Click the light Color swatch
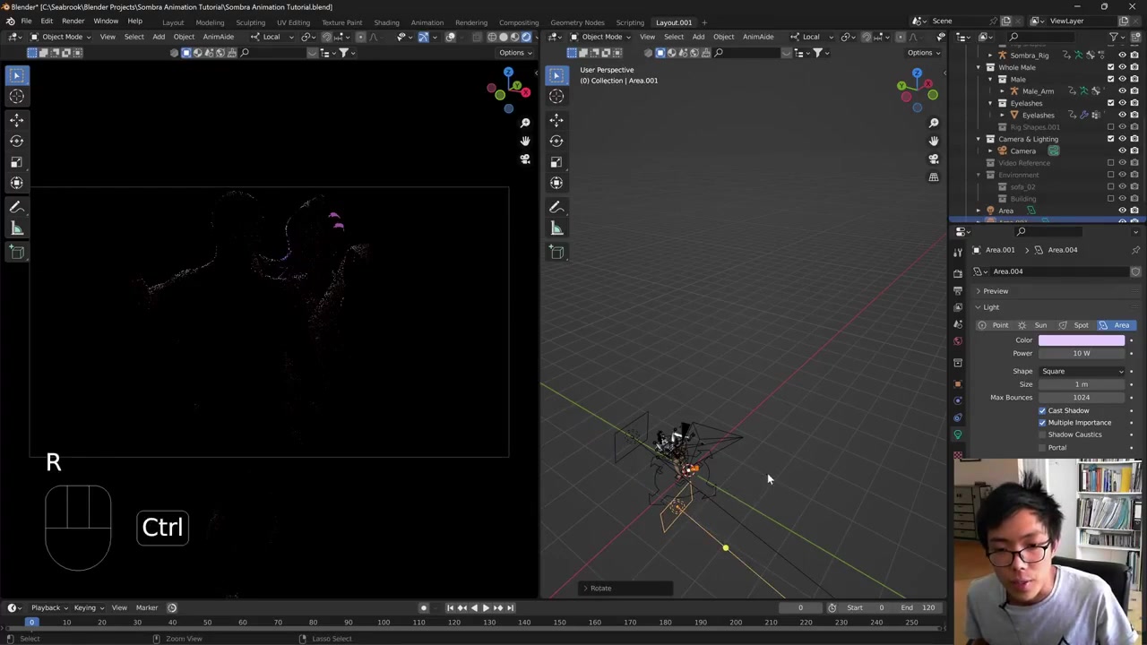The height and width of the screenshot is (645, 1147). 1082,340
